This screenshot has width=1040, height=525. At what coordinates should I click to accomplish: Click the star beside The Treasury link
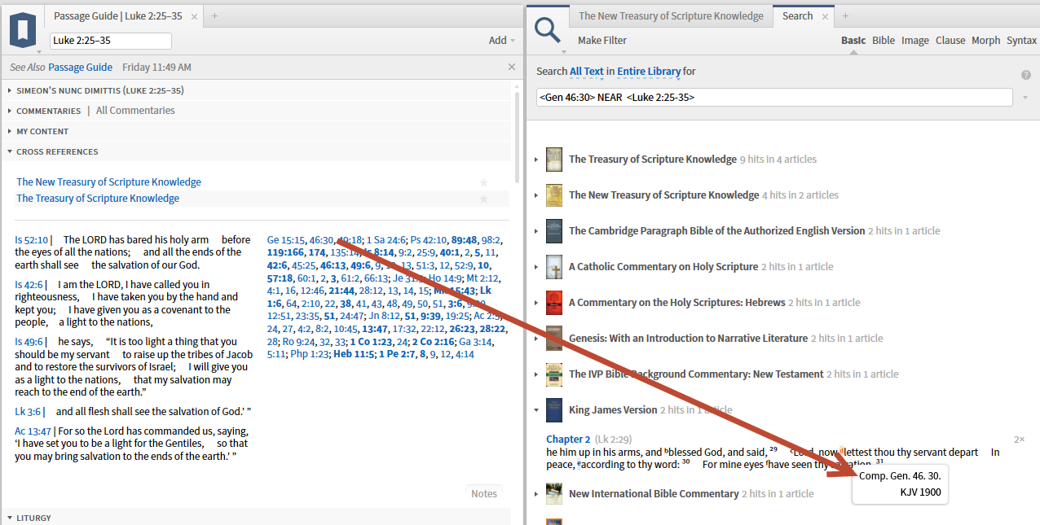484,199
